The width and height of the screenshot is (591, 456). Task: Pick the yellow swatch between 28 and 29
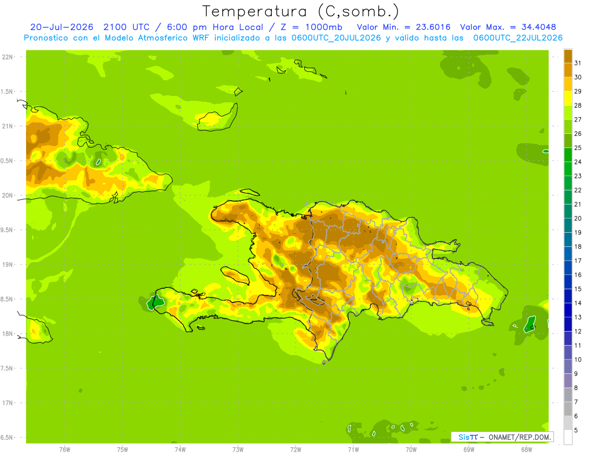pos(568,98)
